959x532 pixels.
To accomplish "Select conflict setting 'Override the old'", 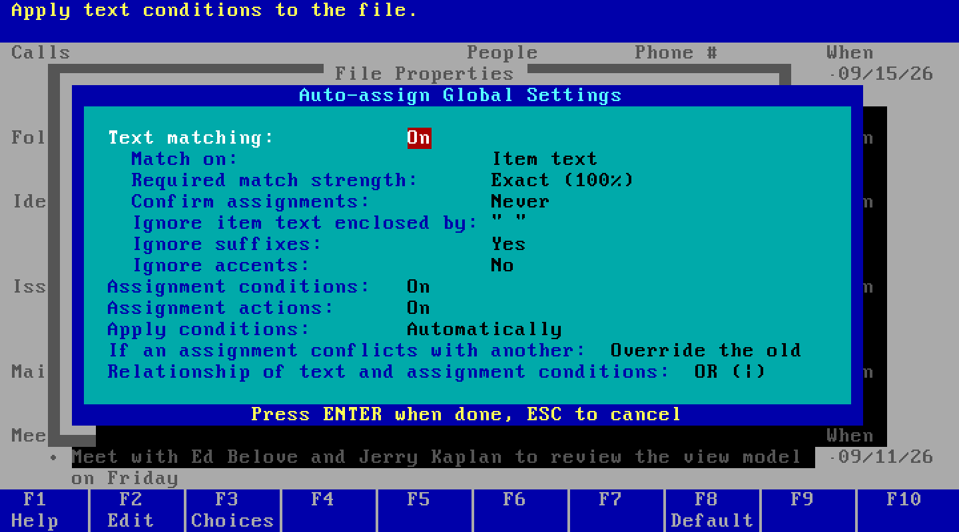I will [706, 350].
